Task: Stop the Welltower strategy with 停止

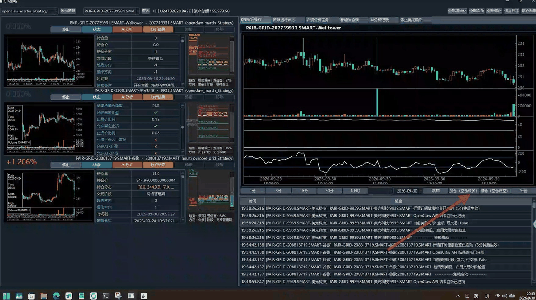Action: pyautogui.click(x=66, y=29)
